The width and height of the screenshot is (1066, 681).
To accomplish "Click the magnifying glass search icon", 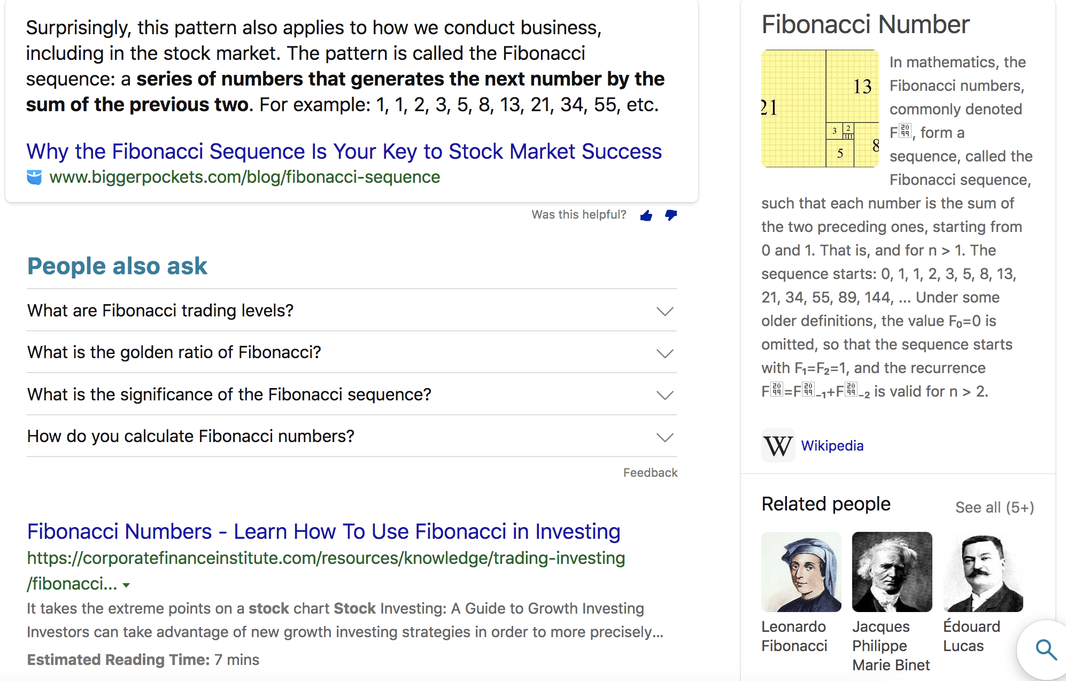I will pos(1046,650).
